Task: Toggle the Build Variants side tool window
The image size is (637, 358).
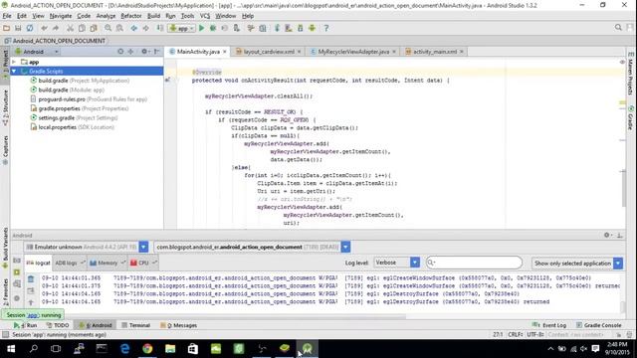Action: (x=5, y=248)
